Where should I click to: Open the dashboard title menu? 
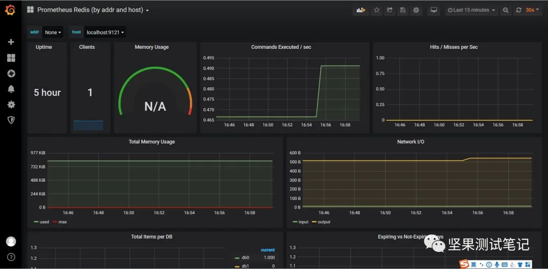[93, 10]
